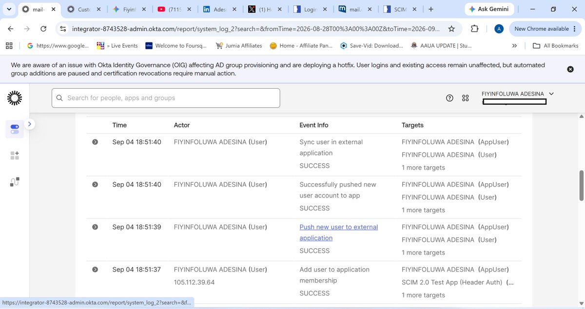This screenshot has width=585, height=309.
Task: Switch to the YouTube (7115 tab
Action: tap(174, 9)
